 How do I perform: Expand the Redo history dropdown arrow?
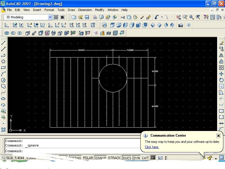[172, 17]
